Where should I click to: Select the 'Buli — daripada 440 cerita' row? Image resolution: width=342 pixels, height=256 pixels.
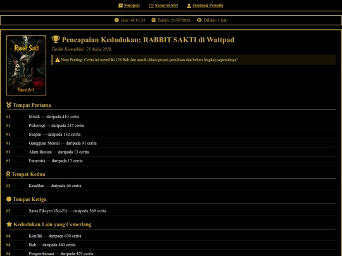tap(171, 245)
